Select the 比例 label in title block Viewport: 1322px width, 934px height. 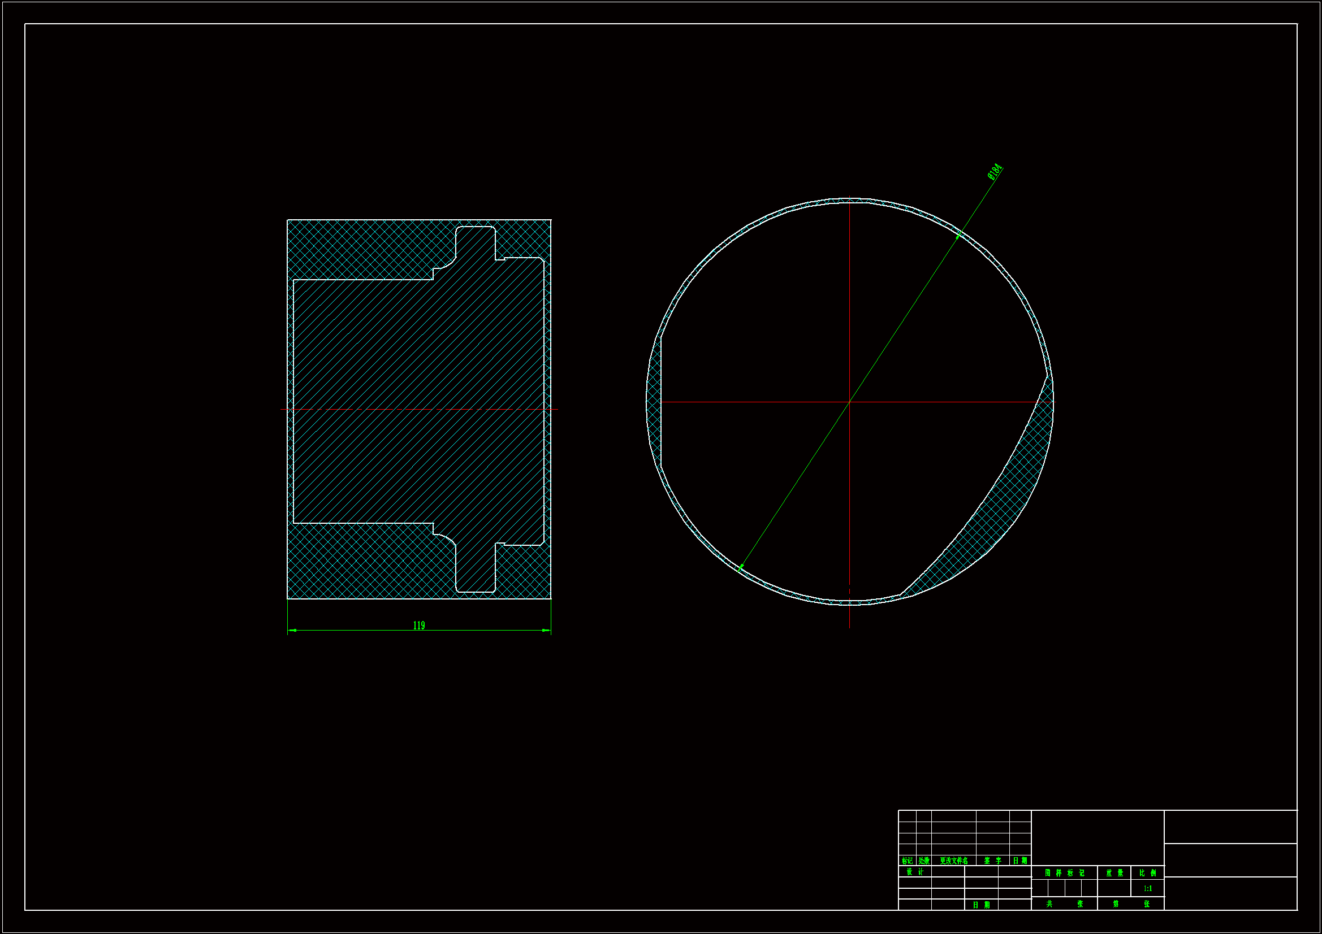pyautogui.click(x=1147, y=873)
